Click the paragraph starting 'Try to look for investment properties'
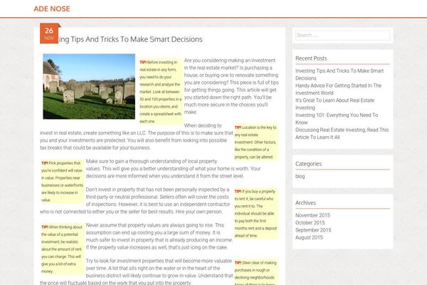Image resolution: width=427 pixels, height=285 pixels. (136, 271)
